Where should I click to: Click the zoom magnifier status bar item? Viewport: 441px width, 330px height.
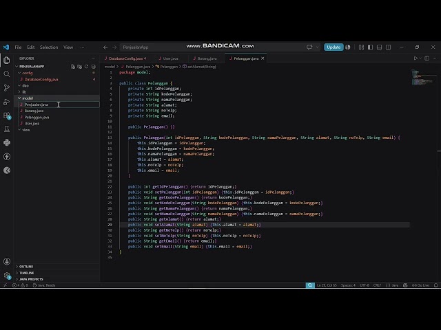point(310,285)
